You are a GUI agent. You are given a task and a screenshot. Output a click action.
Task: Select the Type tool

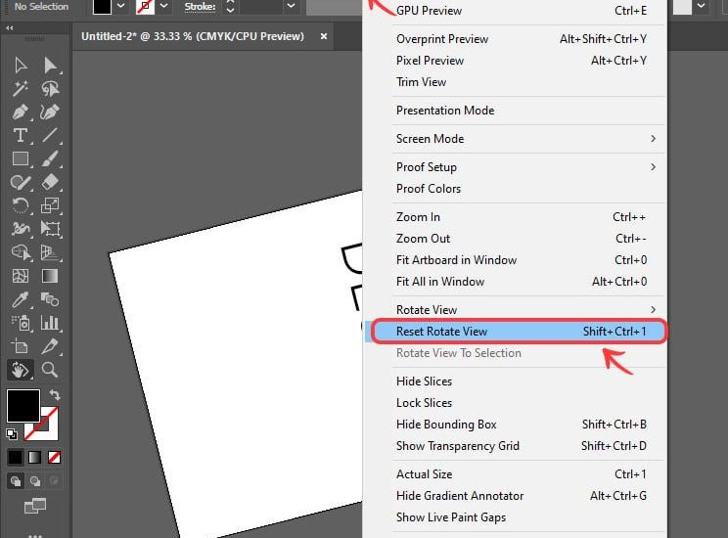point(21,135)
